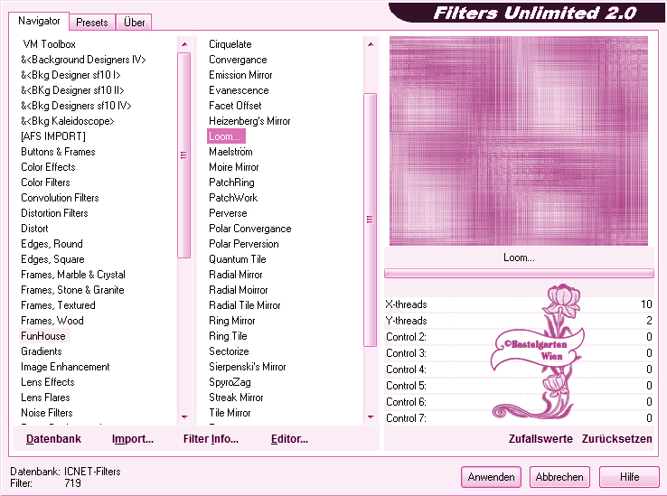
Task: Select Edges, Square category
Action: click(x=52, y=259)
